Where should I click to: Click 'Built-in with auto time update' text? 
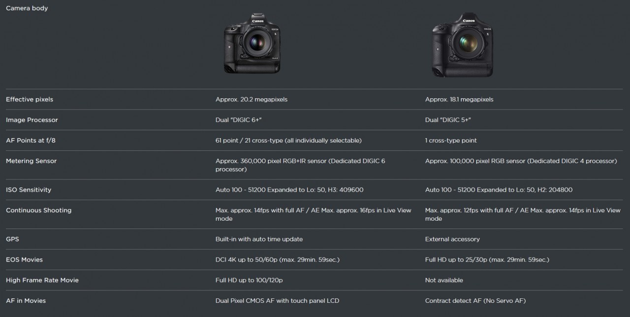[259, 239]
